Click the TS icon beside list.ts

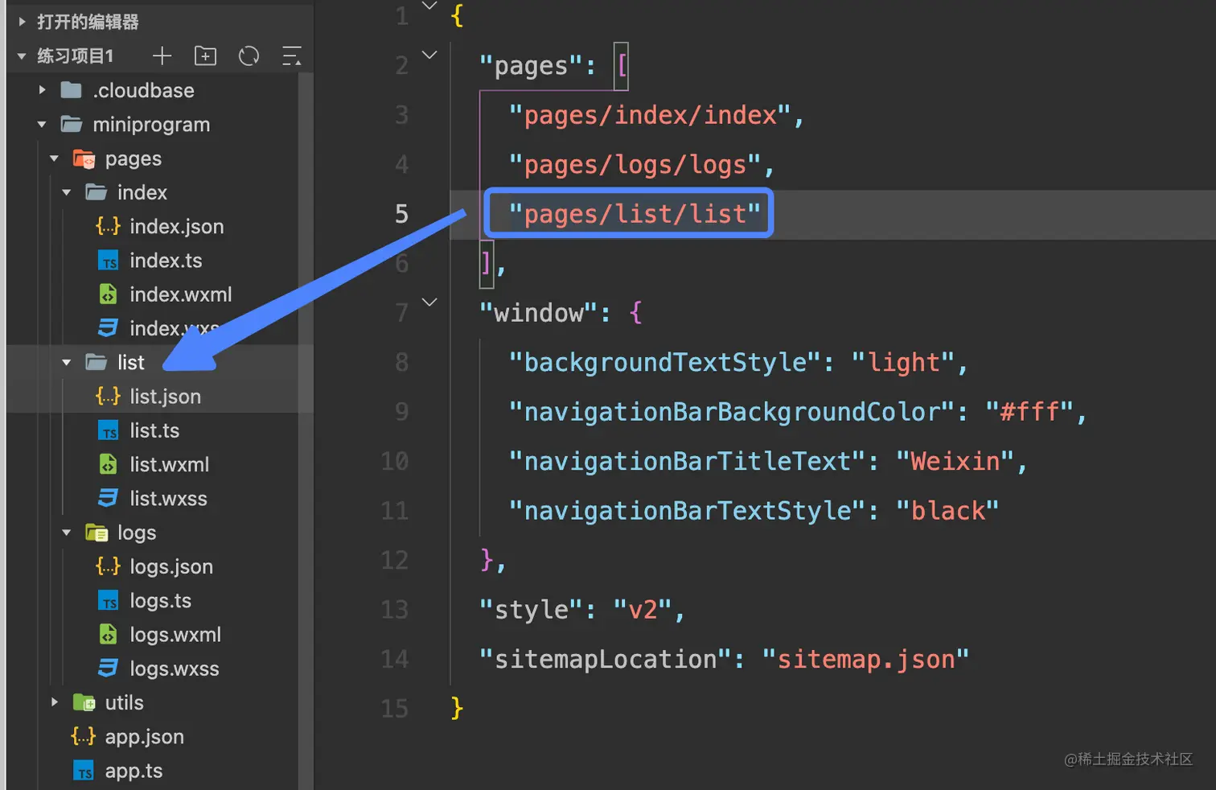108,430
